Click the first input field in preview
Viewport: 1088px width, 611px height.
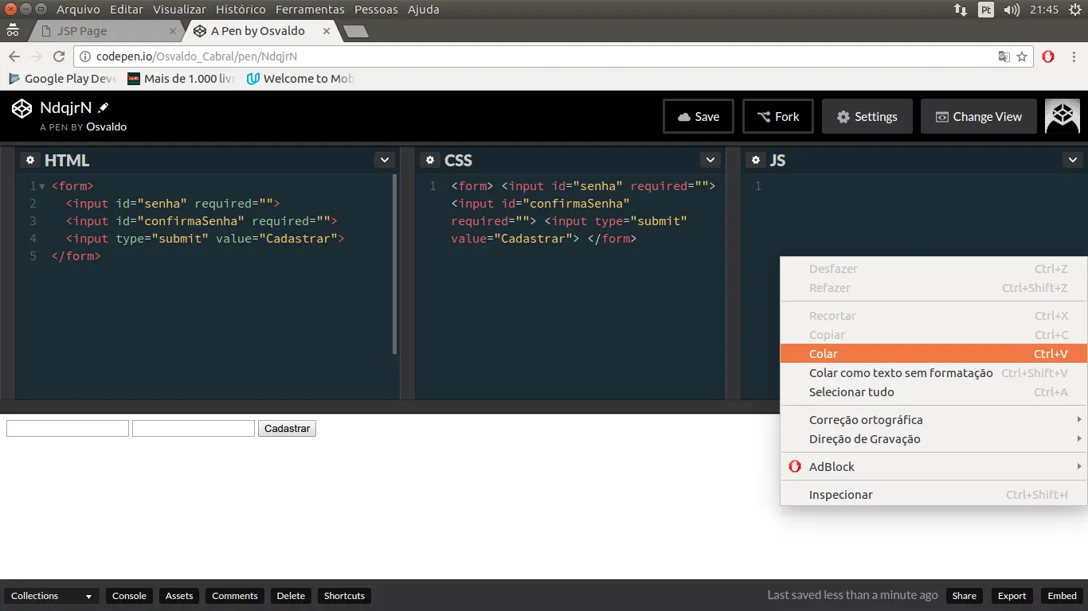68,429
